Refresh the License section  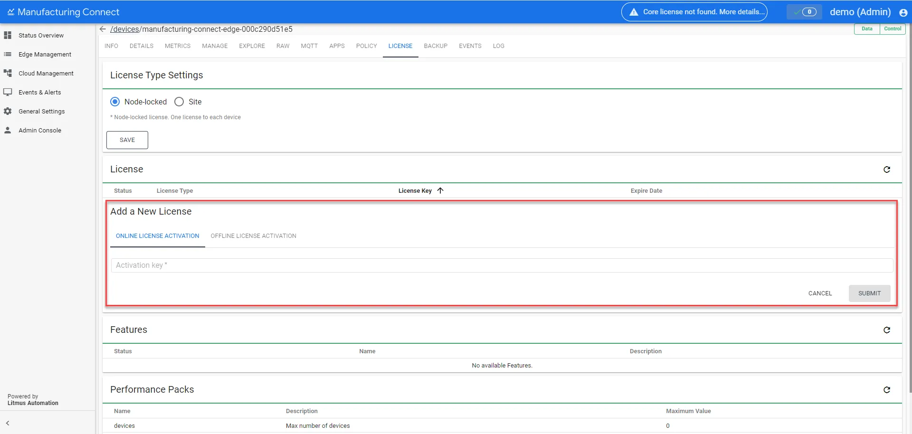(886, 170)
